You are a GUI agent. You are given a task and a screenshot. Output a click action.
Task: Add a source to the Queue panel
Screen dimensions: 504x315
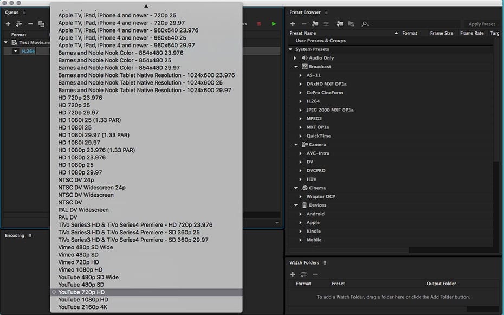point(8,24)
